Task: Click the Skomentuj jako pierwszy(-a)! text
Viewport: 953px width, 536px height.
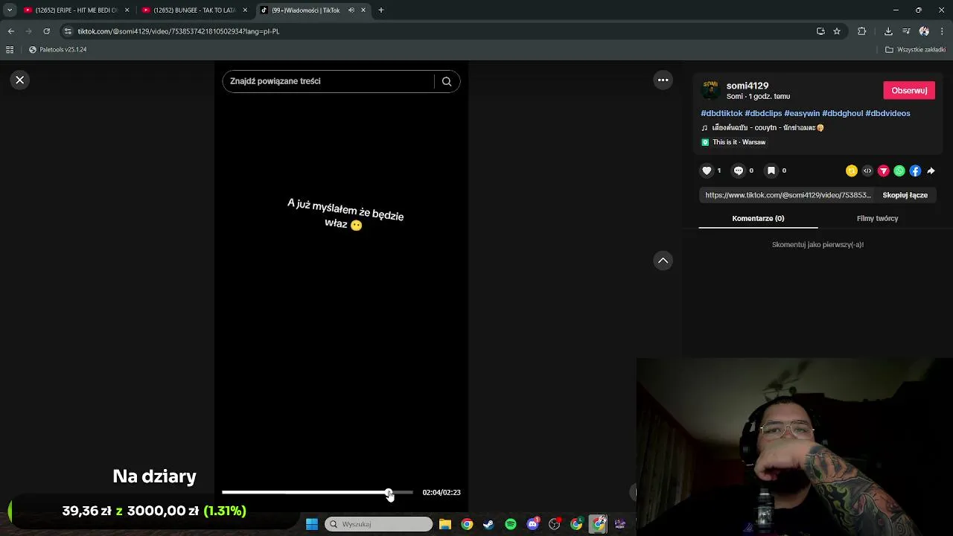Action: coord(817,245)
